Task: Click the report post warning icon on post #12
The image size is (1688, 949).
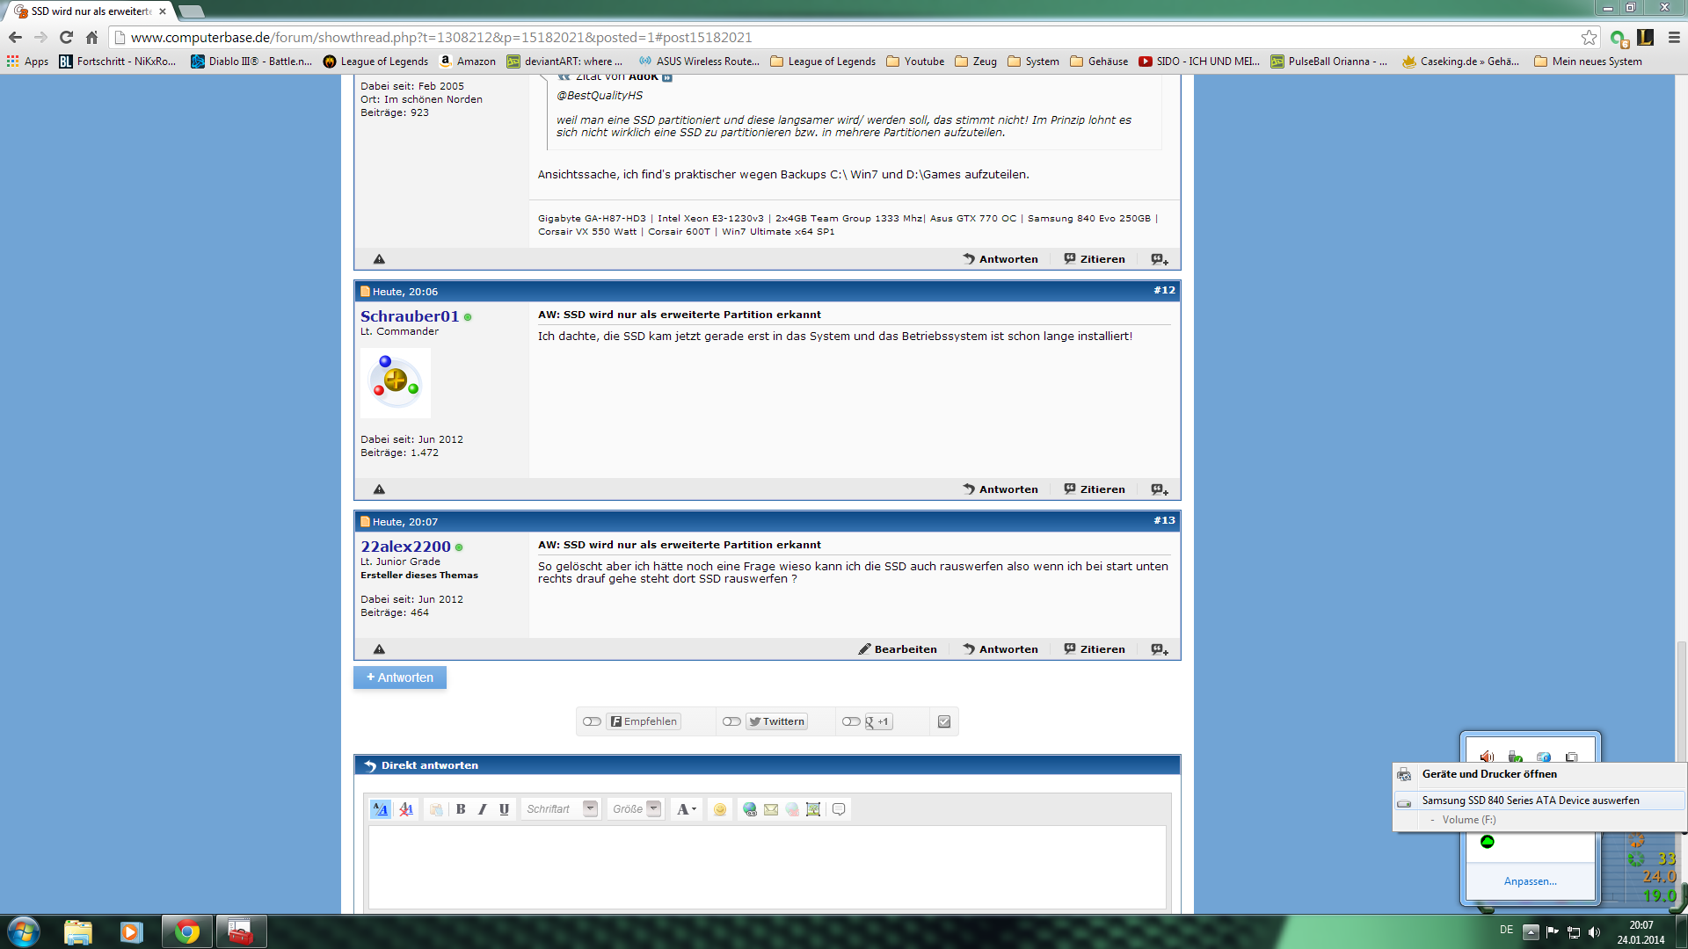Action: tap(379, 489)
